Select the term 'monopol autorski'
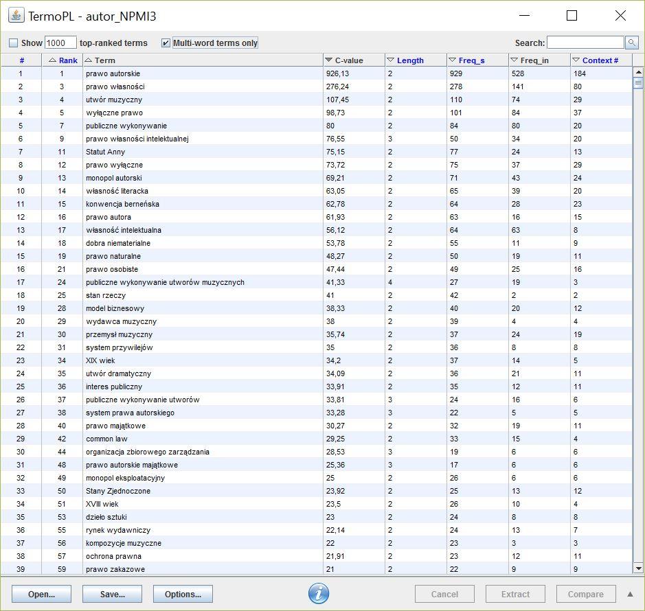This screenshot has width=645, height=611. coord(114,178)
